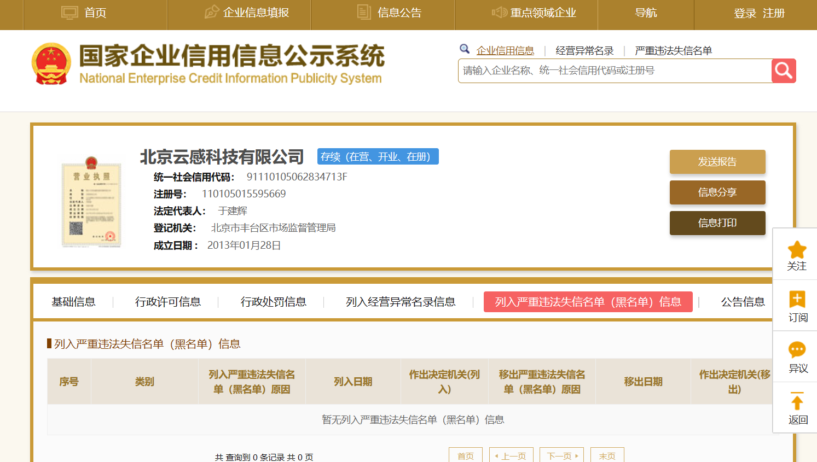Click the speech bubble 异议 icon
Viewport: 817px width, 462px height.
[x=797, y=350]
